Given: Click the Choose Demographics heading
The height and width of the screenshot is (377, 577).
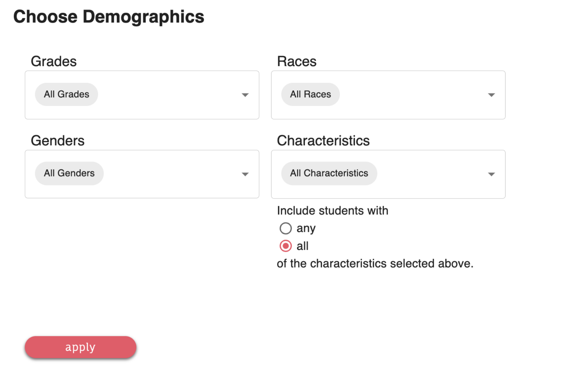Looking at the screenshot, I should tap(109, 17).
